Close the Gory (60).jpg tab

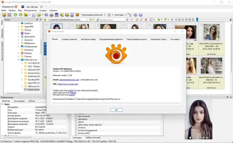(x=41, y=7)
